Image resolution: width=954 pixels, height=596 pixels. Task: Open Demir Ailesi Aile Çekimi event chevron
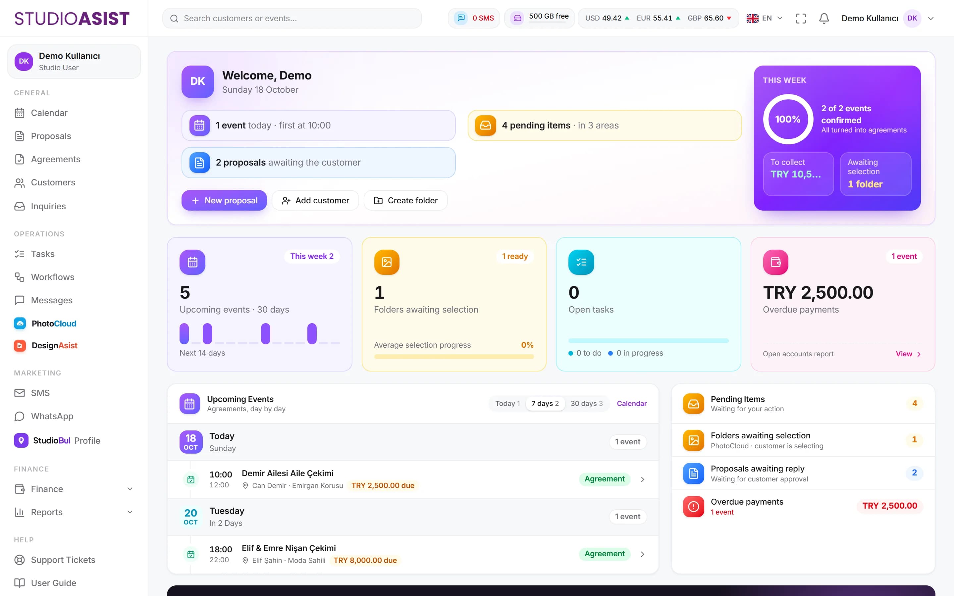(x=643, y=479)
